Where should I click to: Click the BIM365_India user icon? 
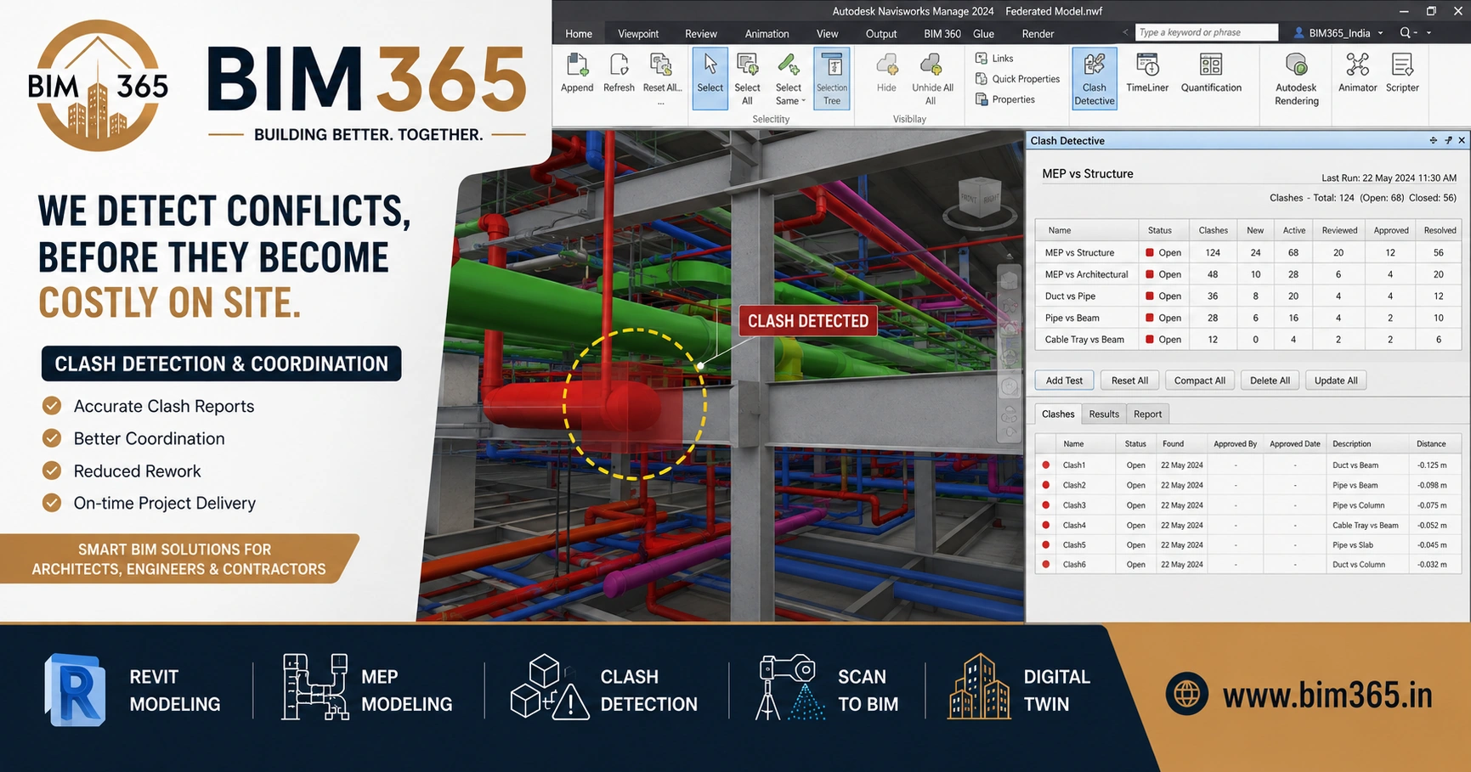pyautogui.click(x=1298, y=32)
